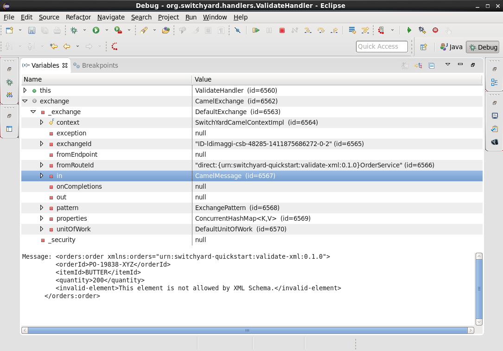Expand the 'properties' variable node
Screen dimensions: 503x351
point(42,218)
